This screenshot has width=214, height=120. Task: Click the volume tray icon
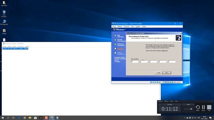click(195, 118)
